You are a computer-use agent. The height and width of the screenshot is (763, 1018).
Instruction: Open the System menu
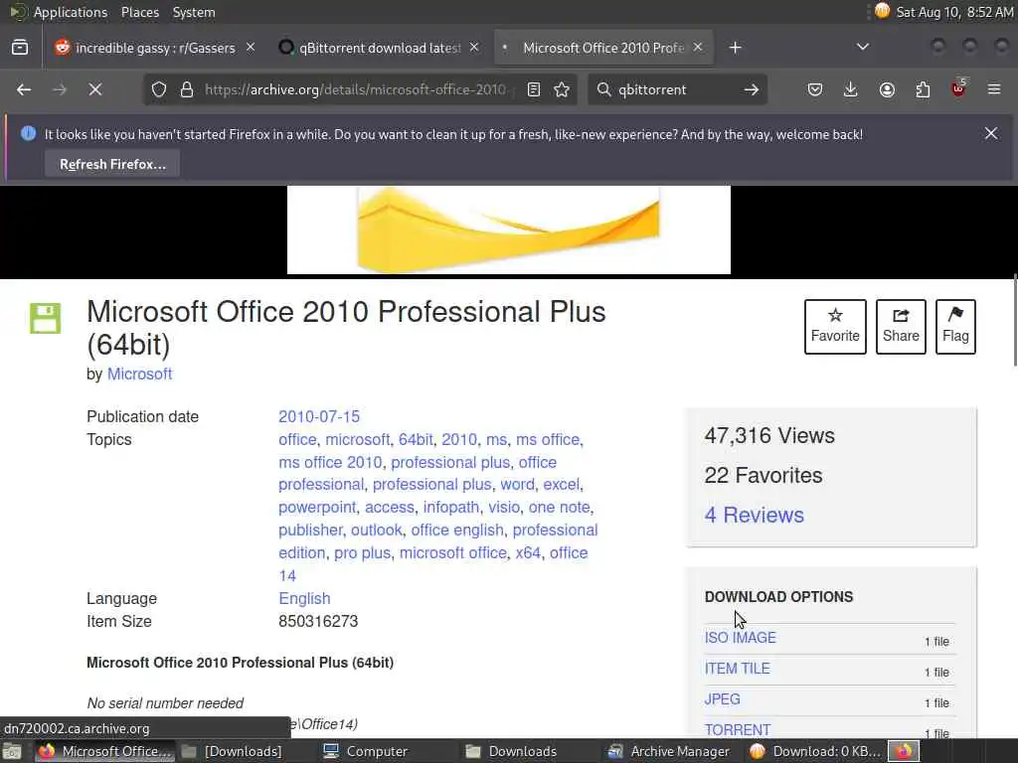[194, 12]
